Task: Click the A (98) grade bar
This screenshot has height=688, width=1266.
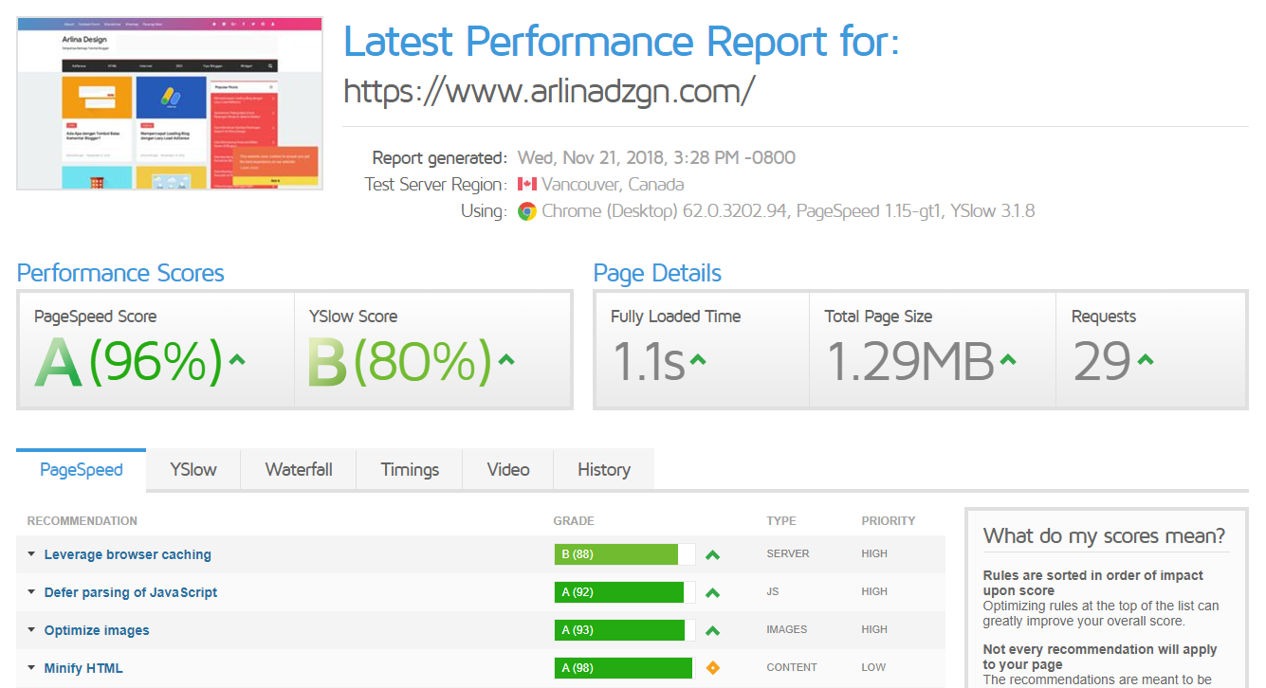Action: click(x=625, y=668)
